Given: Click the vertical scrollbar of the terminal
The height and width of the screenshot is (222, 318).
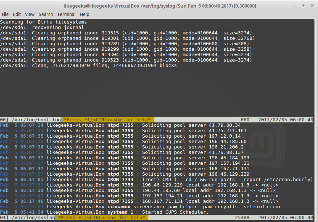Looking at the screenshot, I should (316, 120).
